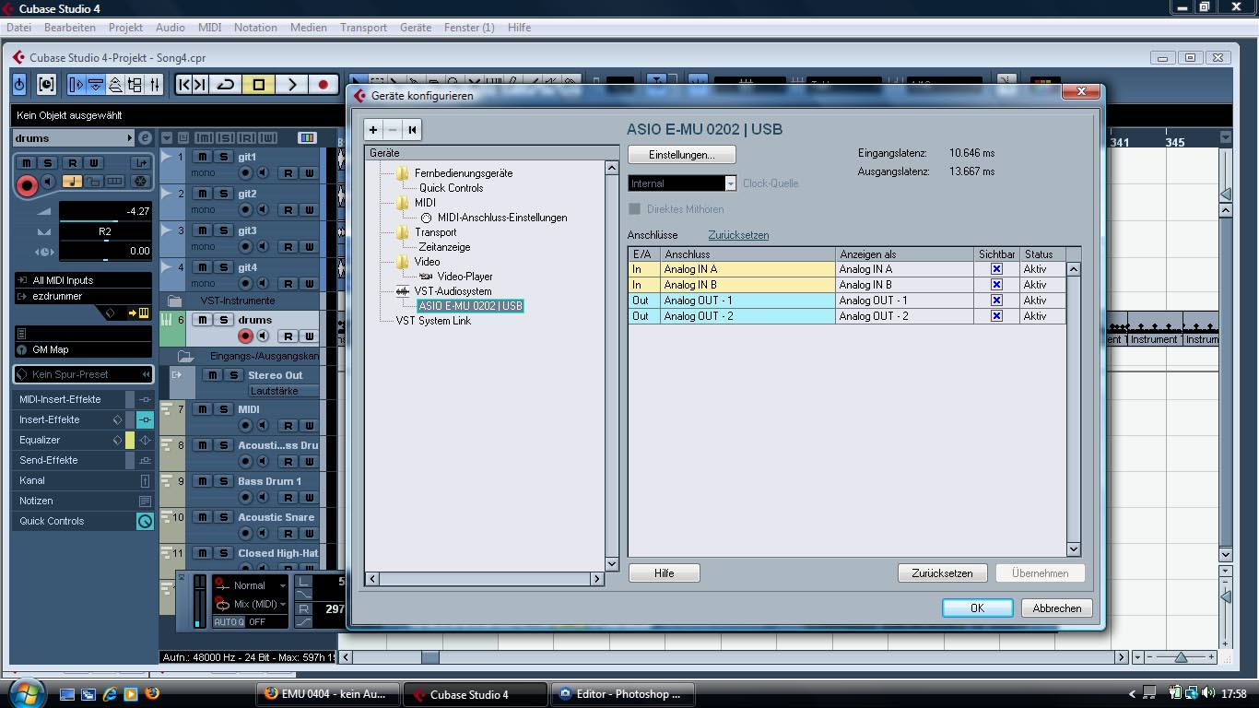Click the edit channel 'e' button beside drums
This screenshot has width=1259, height=708.
click(x=145, y=138)
